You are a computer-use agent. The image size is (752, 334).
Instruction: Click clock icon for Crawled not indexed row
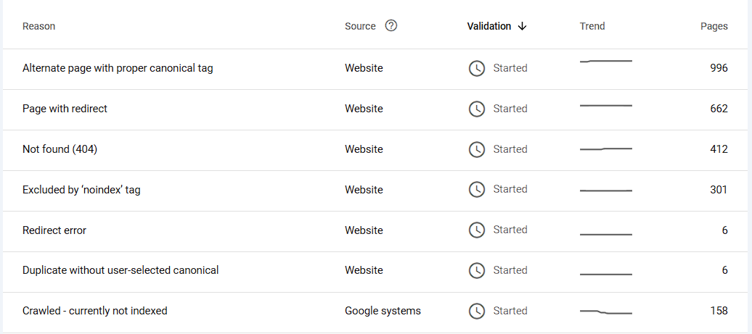[476, 311]
